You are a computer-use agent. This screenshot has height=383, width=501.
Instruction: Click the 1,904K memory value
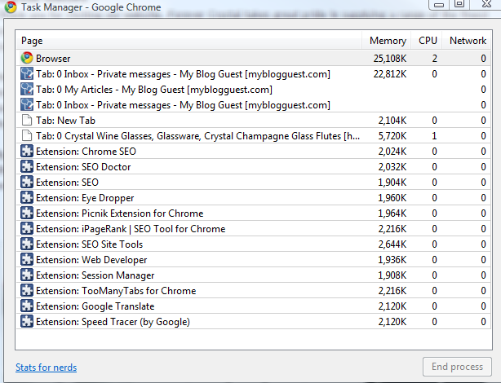(392, 183)
